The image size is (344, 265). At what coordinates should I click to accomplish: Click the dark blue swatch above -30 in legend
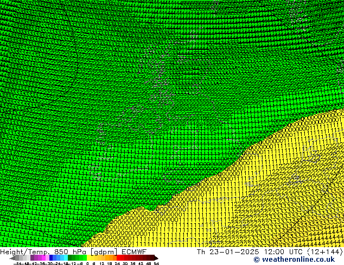click(x=51, y=257)
